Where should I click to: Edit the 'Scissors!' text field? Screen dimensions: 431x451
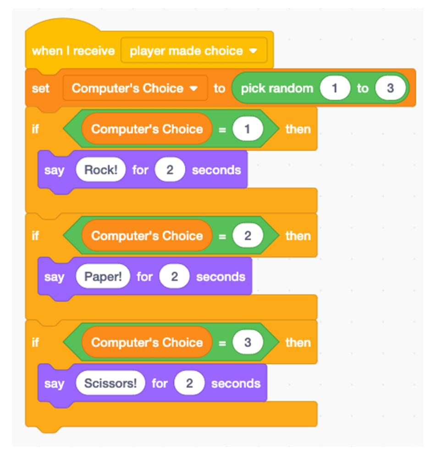(111, 384)
